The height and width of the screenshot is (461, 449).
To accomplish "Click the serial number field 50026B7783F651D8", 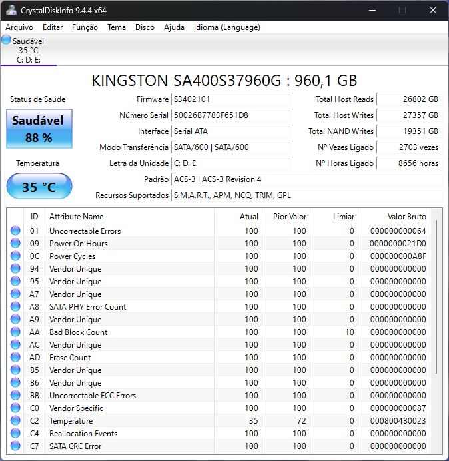I will tap(230, 115).
